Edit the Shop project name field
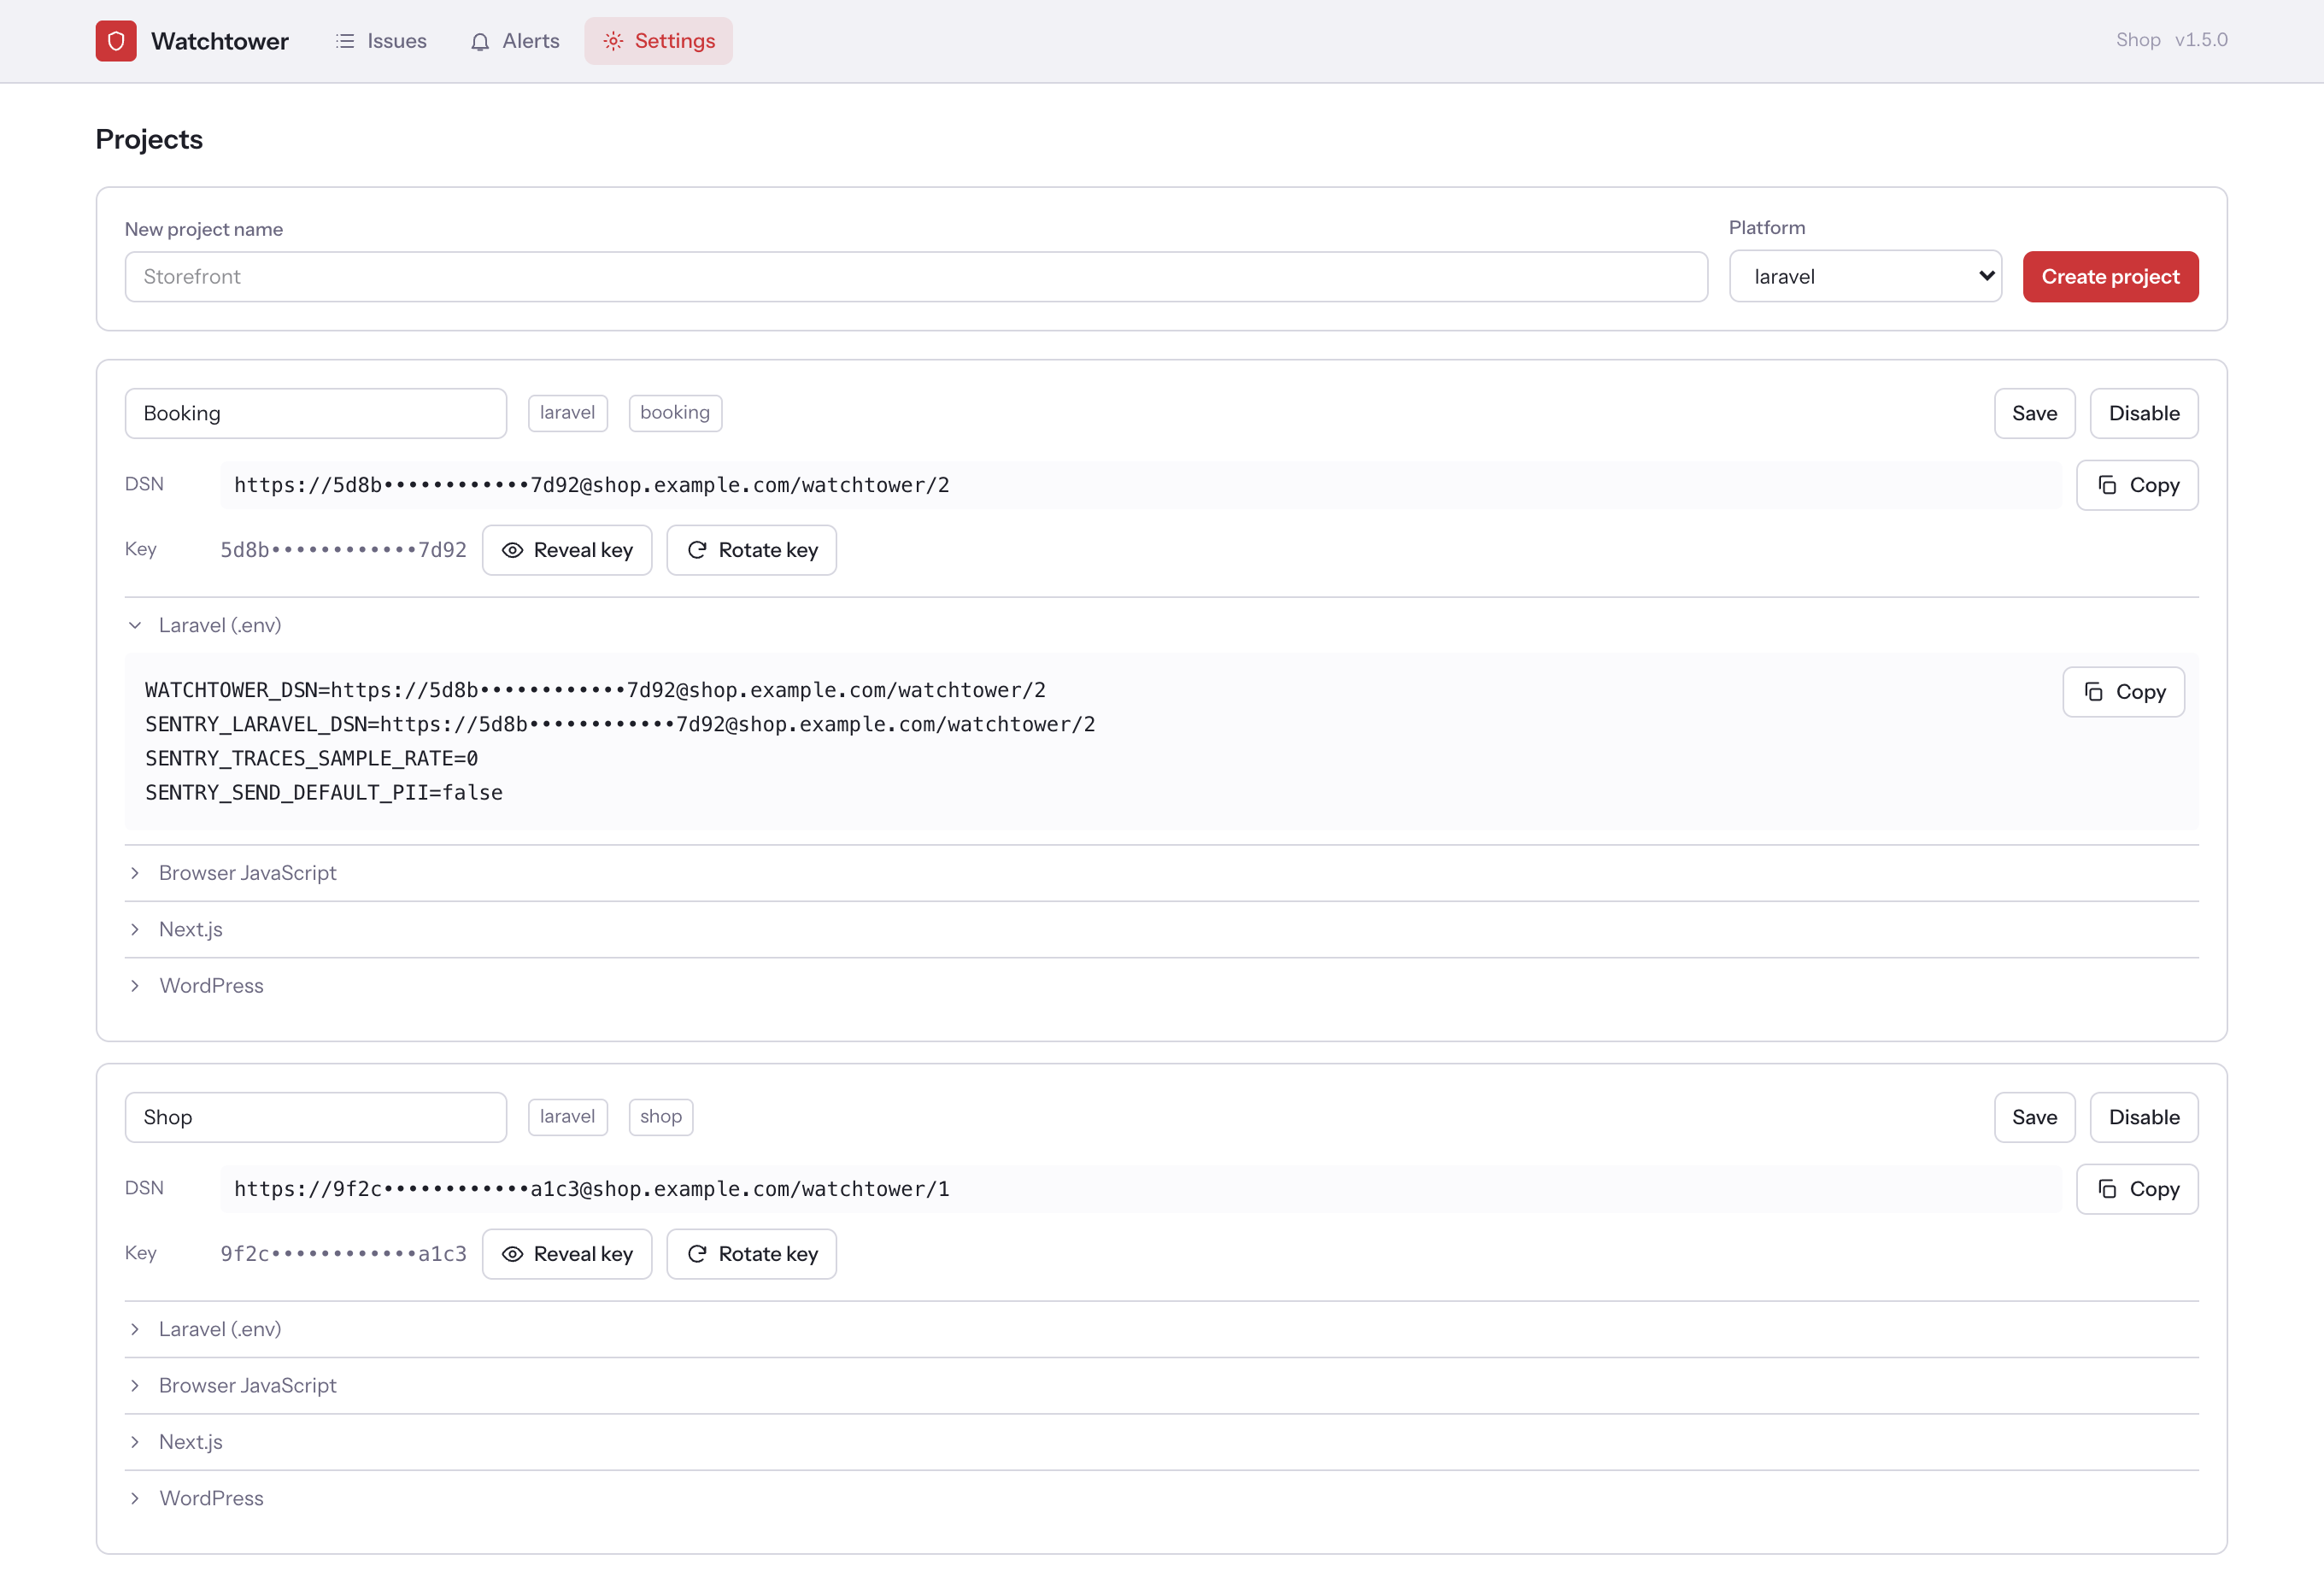 tap(316, 1118)
